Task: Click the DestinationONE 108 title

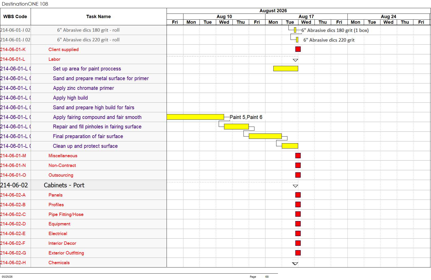Action: [25, 4]
